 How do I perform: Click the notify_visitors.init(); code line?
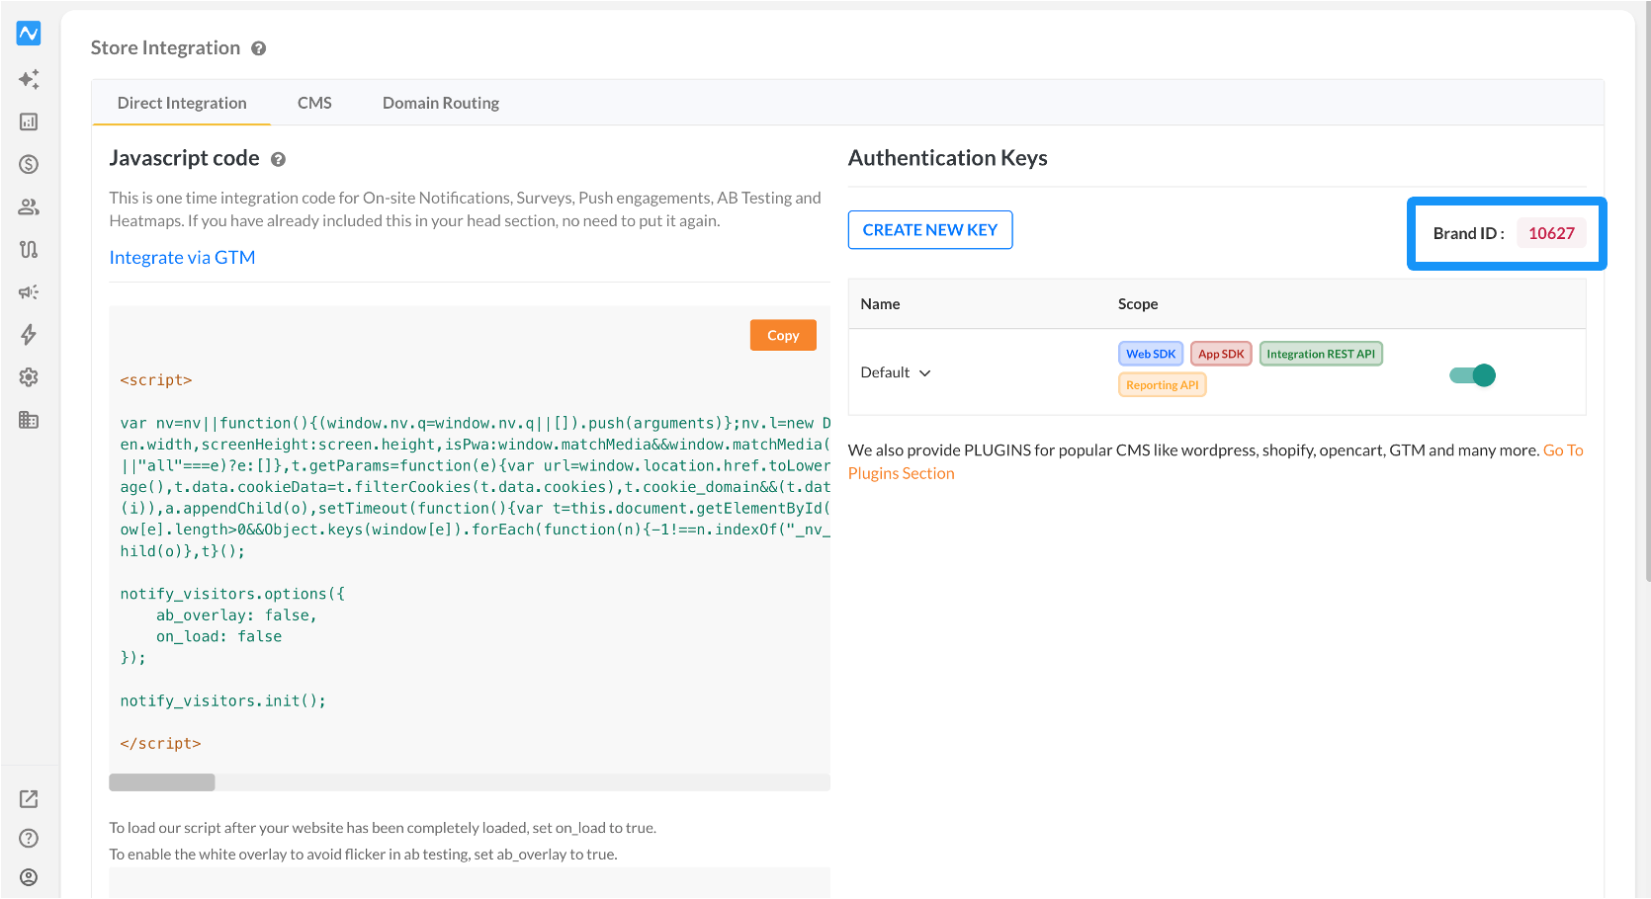click(223, 700)
